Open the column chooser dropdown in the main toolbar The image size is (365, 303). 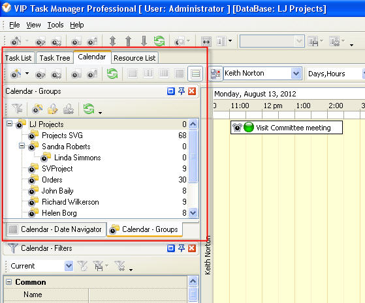(230, 41)
